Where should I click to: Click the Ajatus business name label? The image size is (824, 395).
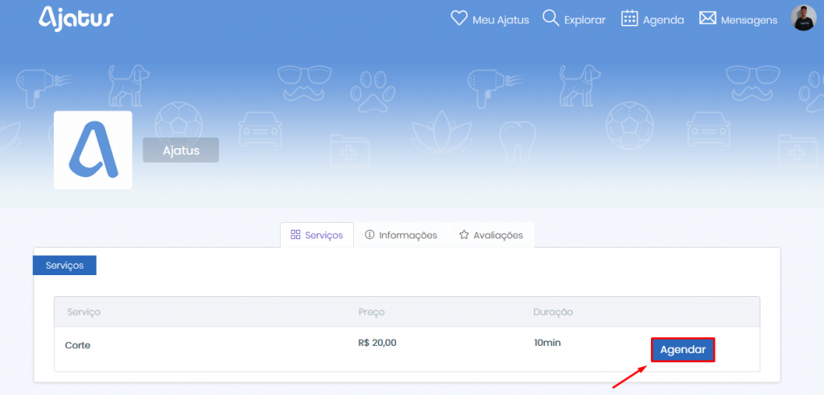pos(181,150)
